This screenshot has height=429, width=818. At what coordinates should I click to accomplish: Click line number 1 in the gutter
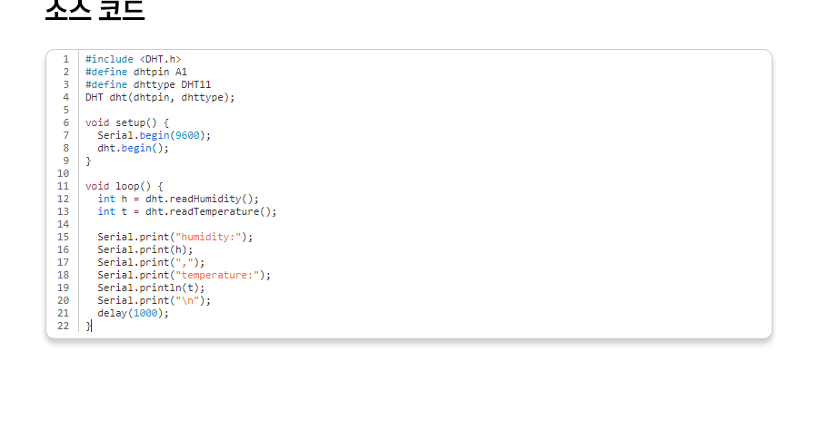click(65, 59)
